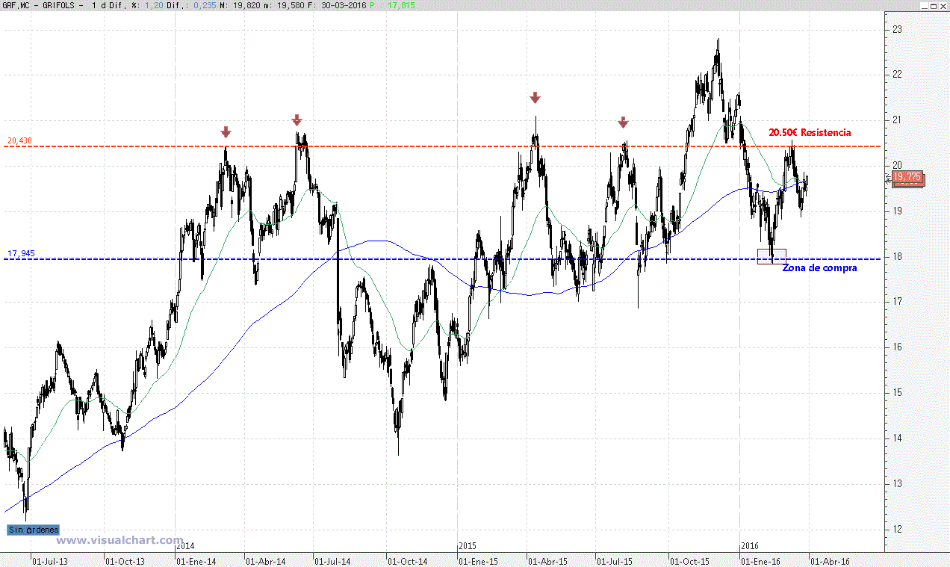Select the current price tag 19,775
The image size is (950, 567).
(x=907, y=178)
